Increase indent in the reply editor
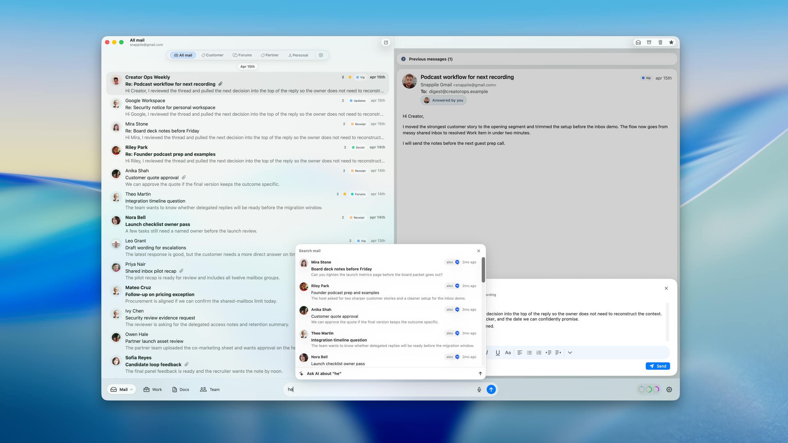Viewport: 788px width, 443px height. tap(548, 353)
